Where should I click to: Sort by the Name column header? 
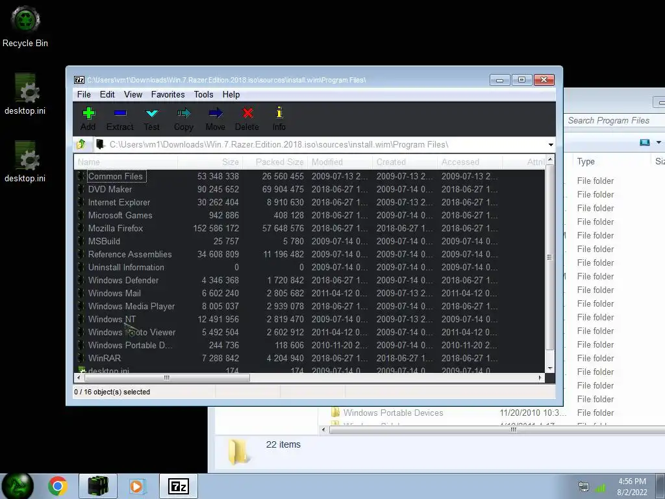click(x=126, y=162)
